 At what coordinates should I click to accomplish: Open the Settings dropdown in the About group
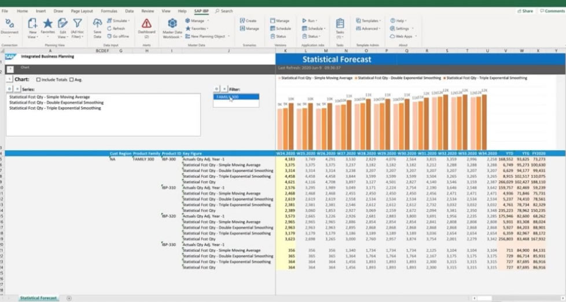point(400,28)
